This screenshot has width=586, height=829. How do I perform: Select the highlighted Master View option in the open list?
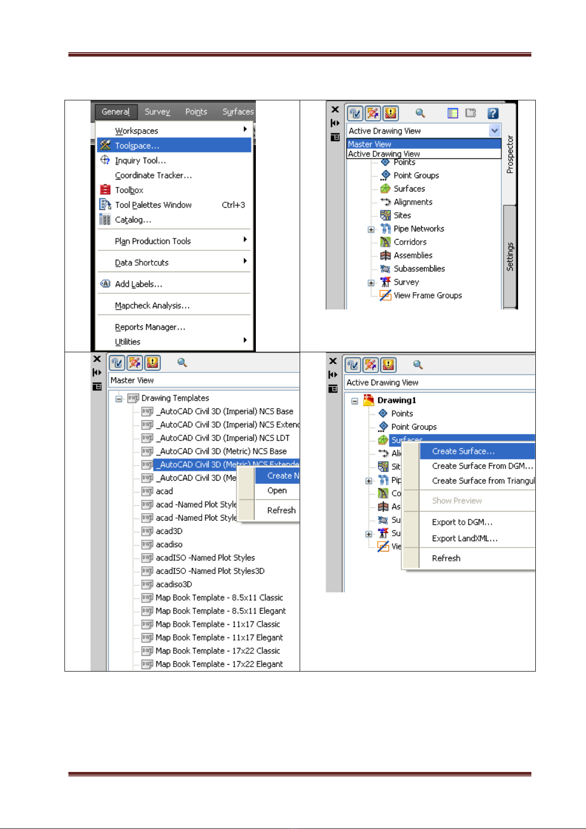[424, 144]
